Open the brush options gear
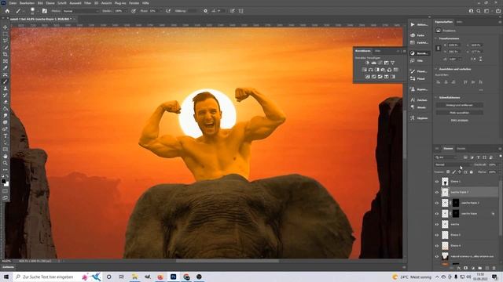Screen dimensions: 503x282 (x=206, y=11)
